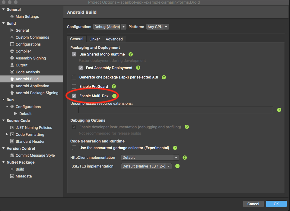Cancel the Project Options dialog
The height and width of the screenshot is (211, 290).
253,204
